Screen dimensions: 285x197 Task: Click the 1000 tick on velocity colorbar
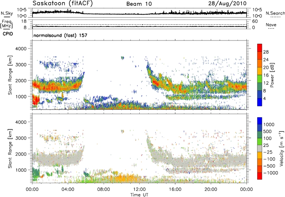click(269, 124)
